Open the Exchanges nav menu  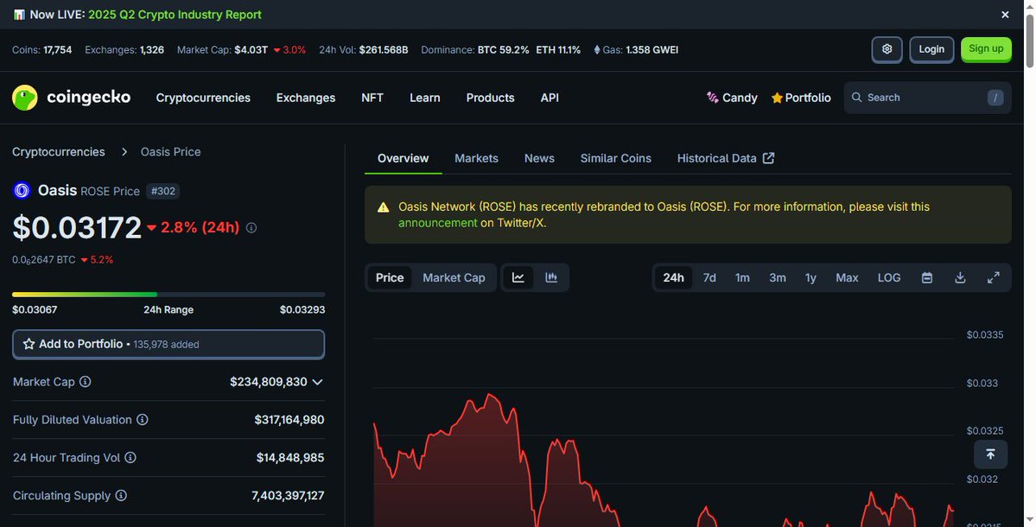305,98
